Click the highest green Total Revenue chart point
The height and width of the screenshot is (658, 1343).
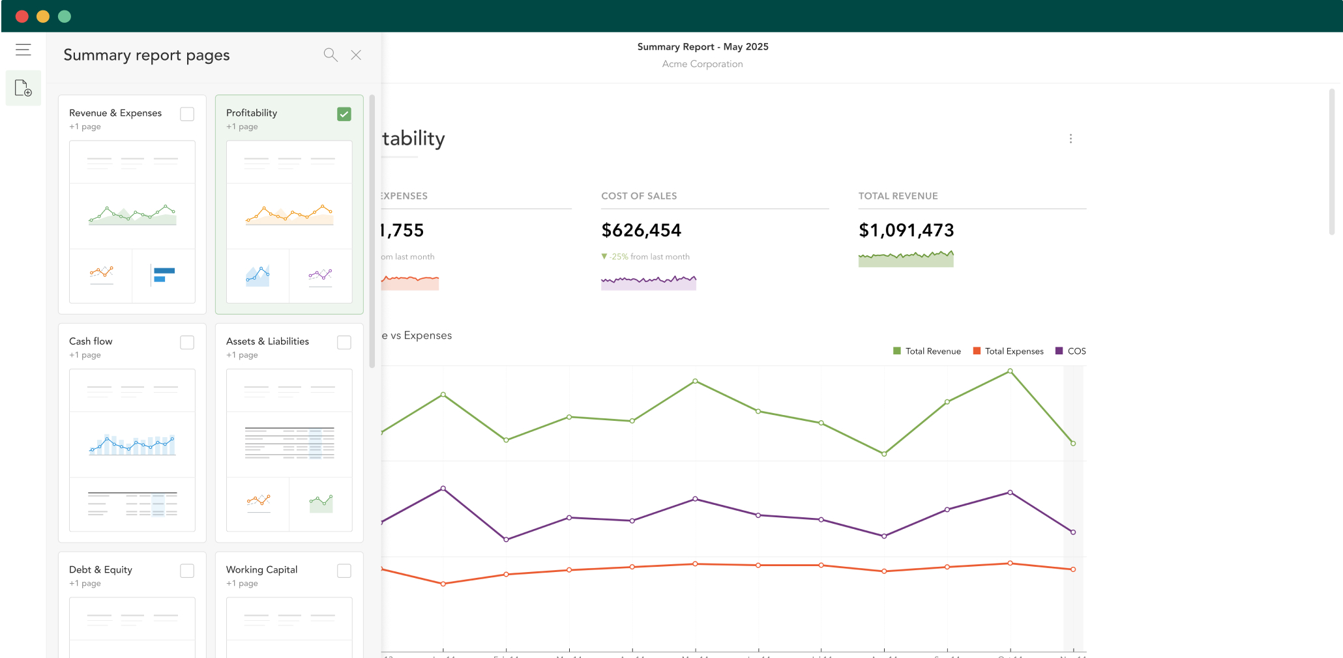tap(1010, 371)
